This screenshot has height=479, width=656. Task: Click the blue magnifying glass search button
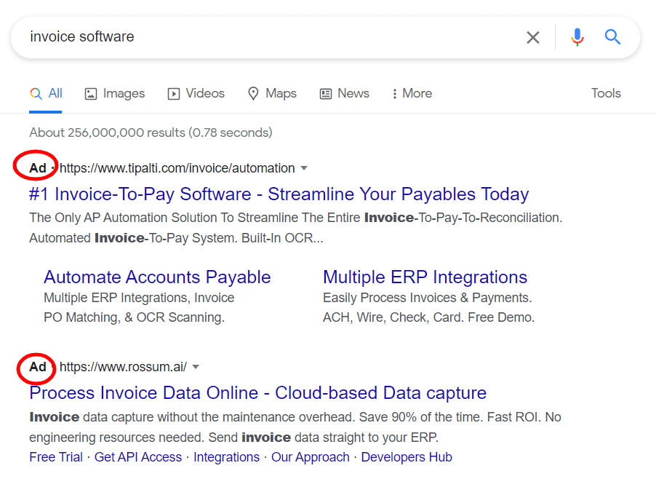[612, 37]
